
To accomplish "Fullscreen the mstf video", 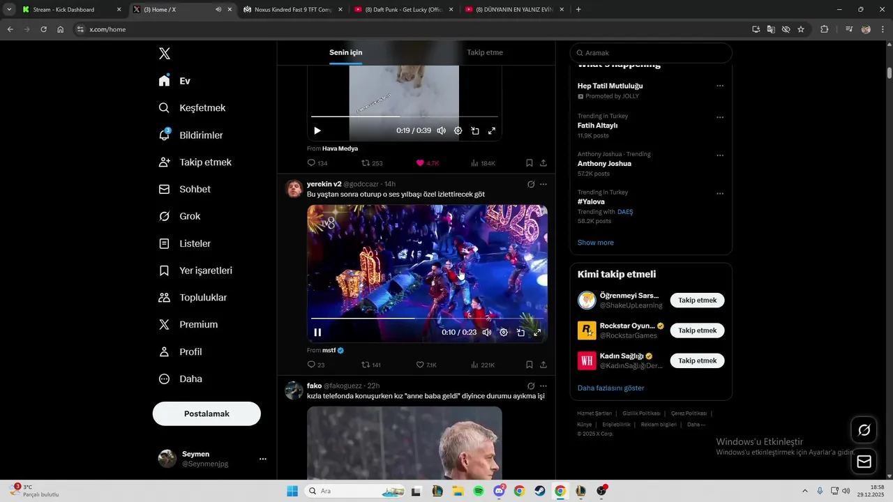I will pyautogui.click(x=537, y=333).
